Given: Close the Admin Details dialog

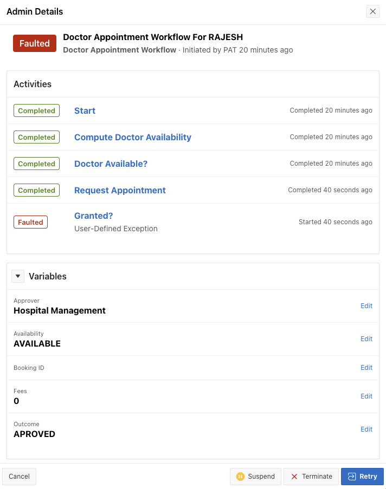Looking at the screenshot, I should click(372, 11).
